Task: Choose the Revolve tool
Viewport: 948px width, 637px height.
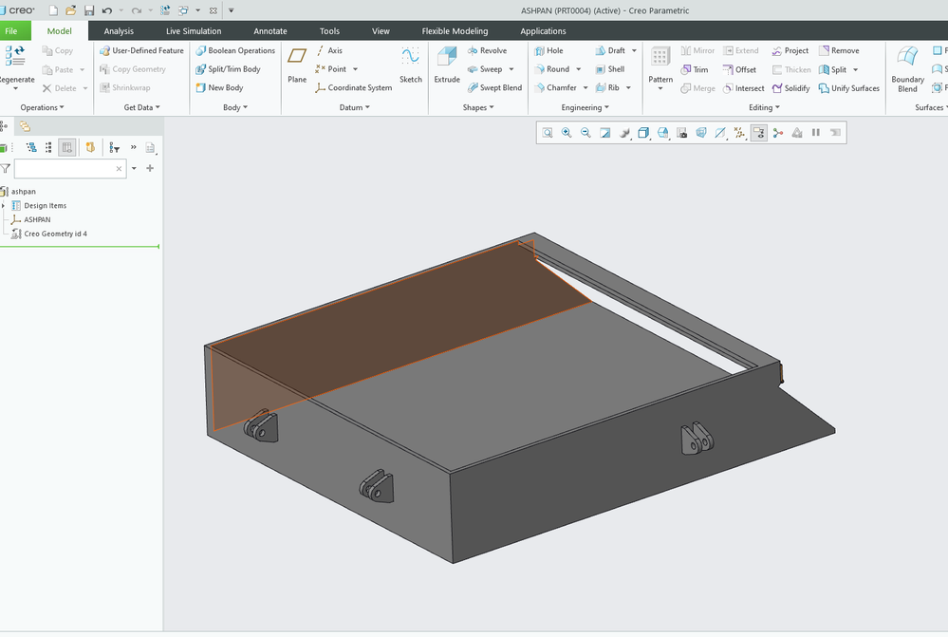Action: tap(486, 50)
